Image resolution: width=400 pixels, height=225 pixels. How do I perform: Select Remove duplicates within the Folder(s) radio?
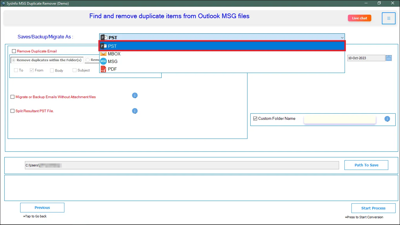click(x=13, y=60)
